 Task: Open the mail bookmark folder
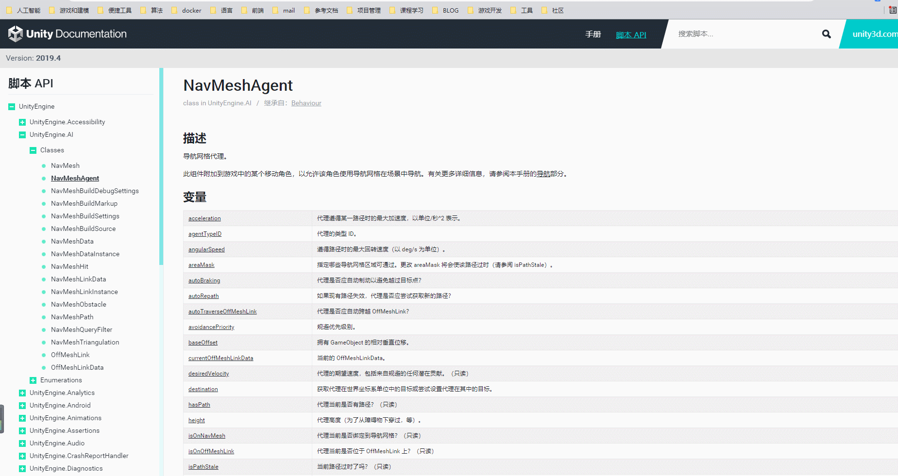[284, 10]
